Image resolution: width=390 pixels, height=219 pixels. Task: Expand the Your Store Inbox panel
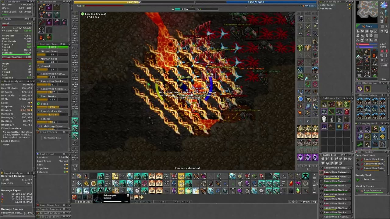tap(67, 205)
